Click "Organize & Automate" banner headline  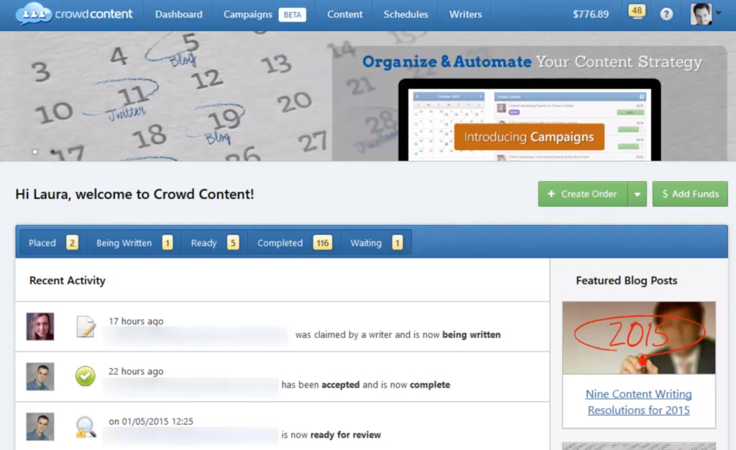446,62
